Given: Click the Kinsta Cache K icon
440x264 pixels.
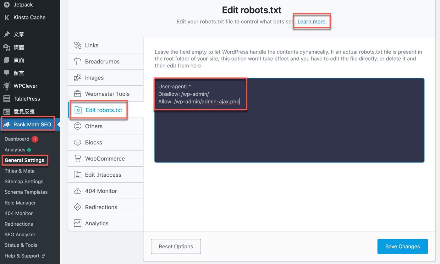Looking at the screenshot, I should 7,18.
